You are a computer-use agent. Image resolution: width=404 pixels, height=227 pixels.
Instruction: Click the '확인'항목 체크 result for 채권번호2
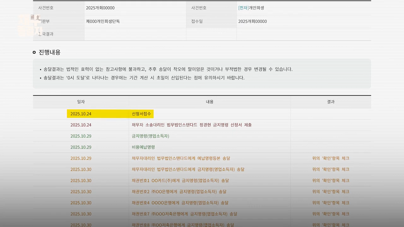331,192
